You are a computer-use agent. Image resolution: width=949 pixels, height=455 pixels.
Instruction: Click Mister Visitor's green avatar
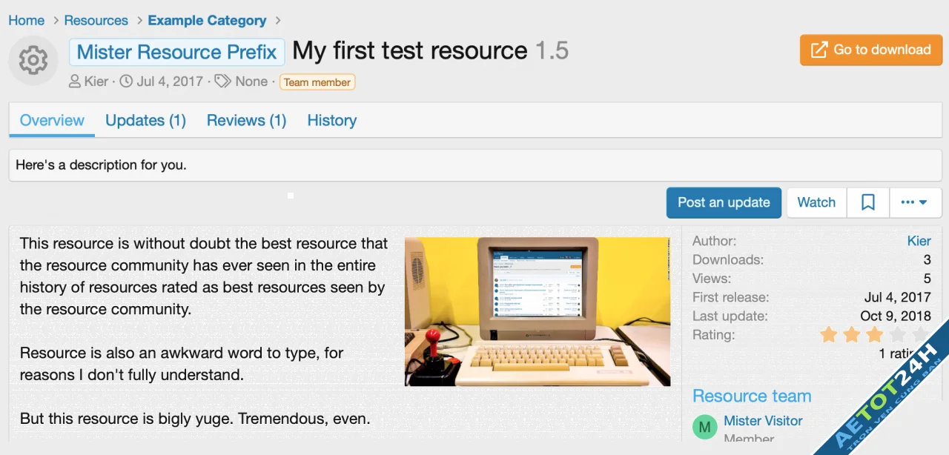pyautogui.click(x=704, y=427)
